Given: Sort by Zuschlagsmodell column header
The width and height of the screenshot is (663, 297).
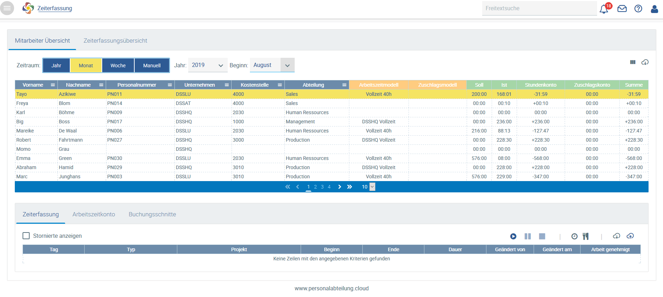Looking at the screenshot, I should [437, 85].
